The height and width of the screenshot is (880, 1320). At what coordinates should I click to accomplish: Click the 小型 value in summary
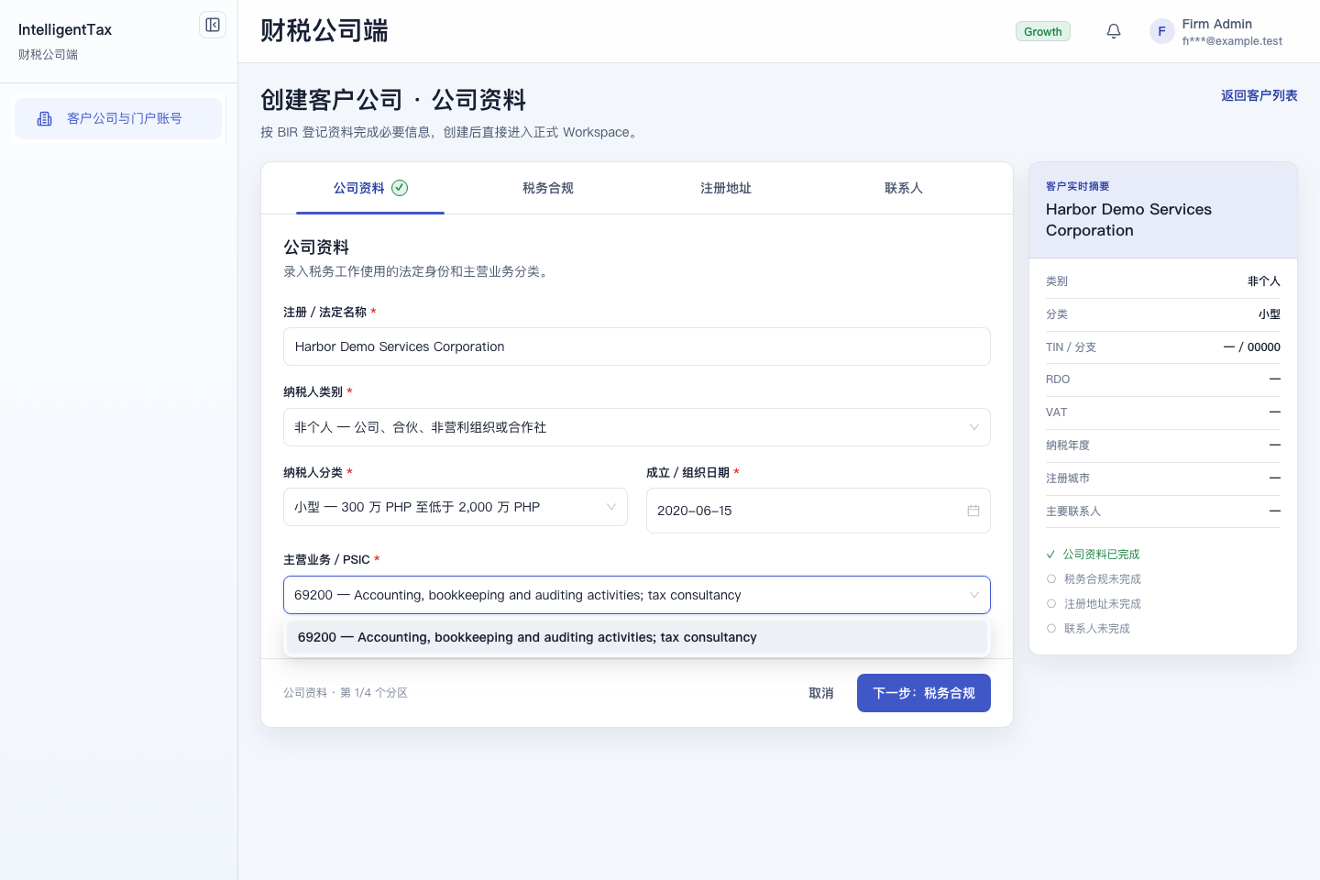[1270, 314]
